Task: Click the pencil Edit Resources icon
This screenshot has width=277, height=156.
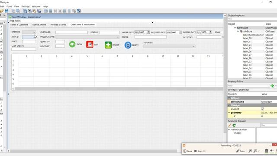Action: point(230,125)
